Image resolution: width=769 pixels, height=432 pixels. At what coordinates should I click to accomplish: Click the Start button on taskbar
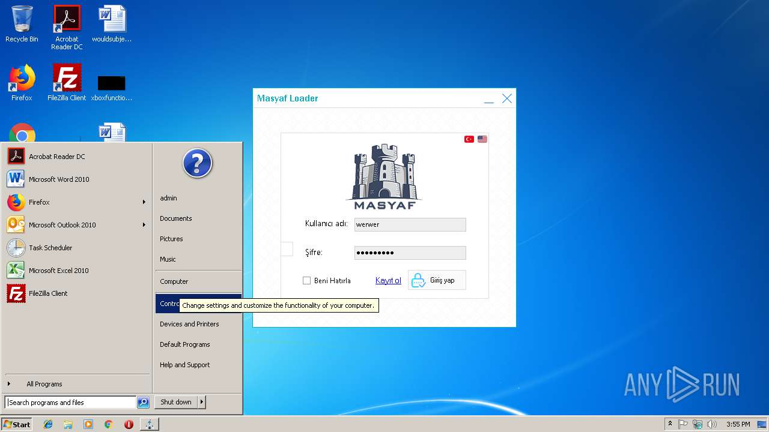coord(17,424)
